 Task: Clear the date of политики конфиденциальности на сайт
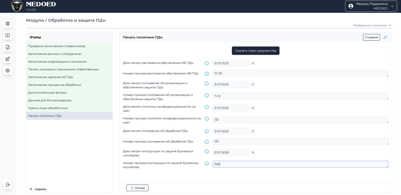pyautogui.click(x=253, y=108)
